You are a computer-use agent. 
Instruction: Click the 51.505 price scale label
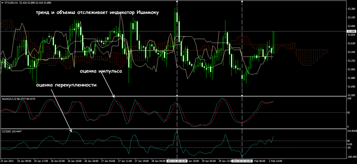click(x=351, y=95)
